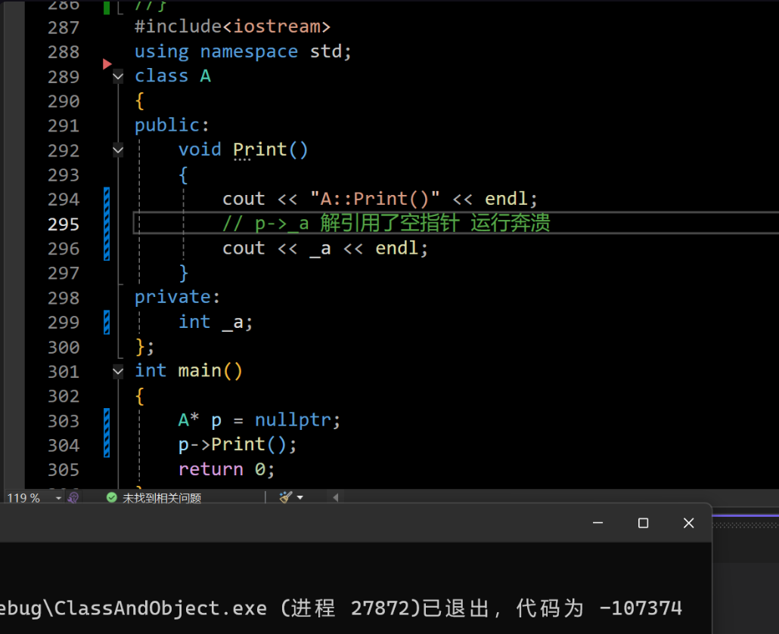
Task: Click the "cout << _a << endl;" statement
Action: coord(325,249)
